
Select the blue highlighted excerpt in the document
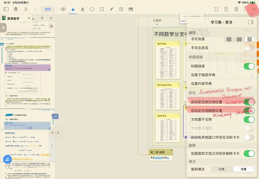[27, 126]
